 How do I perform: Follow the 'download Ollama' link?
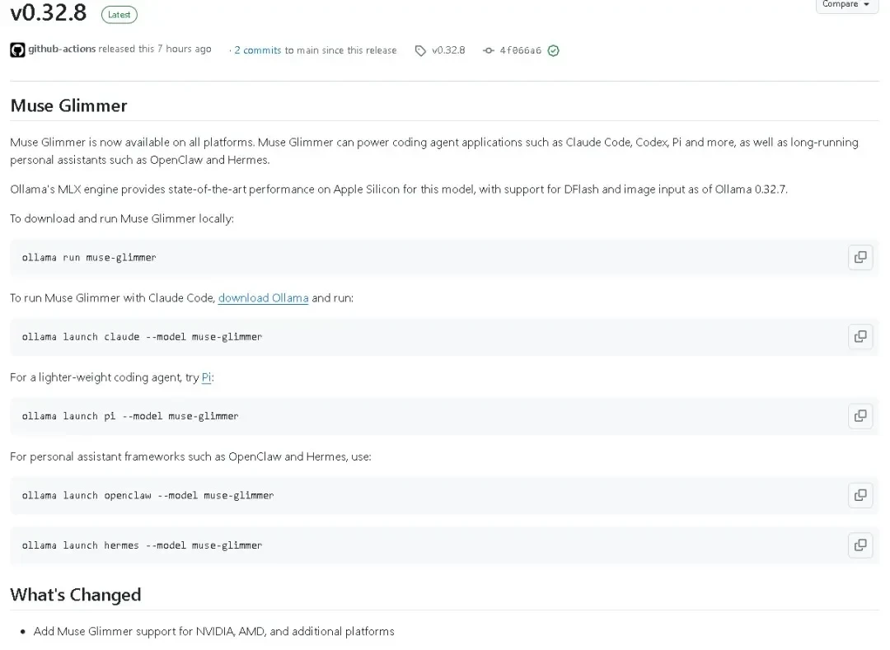coord(264,298)
